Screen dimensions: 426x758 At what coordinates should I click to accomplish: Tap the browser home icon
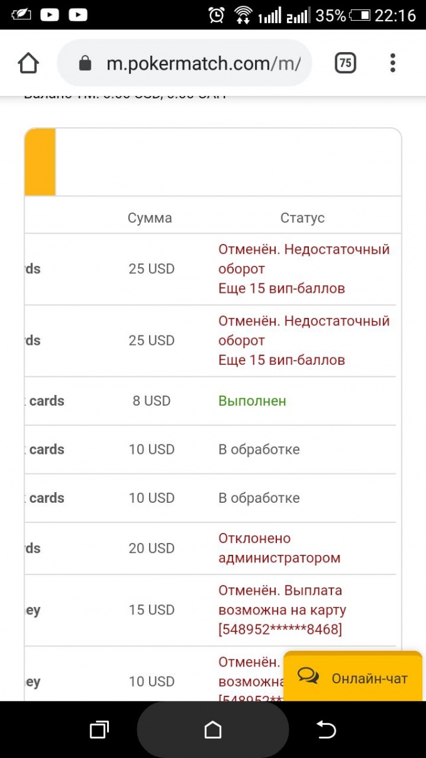(x=29, y=63)
